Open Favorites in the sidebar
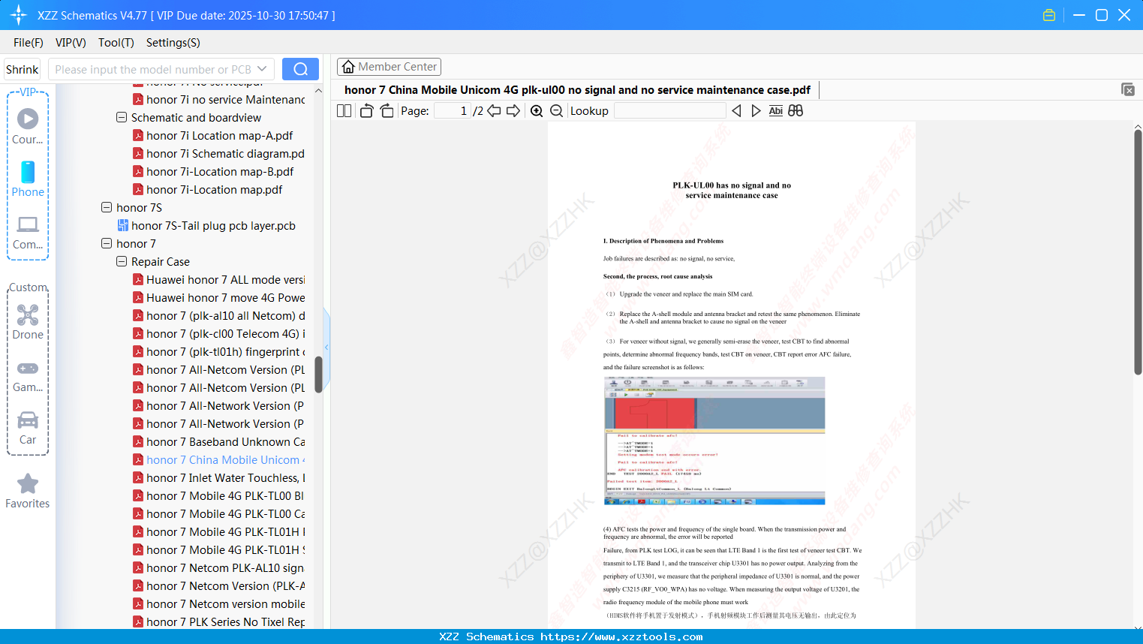 [x=28, y=492]
